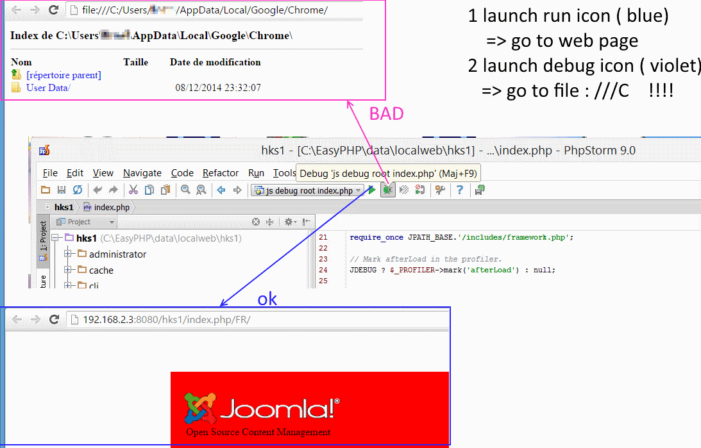Click the file:///C:/Users address bar

pyautogui.click(x=215, y=10)
